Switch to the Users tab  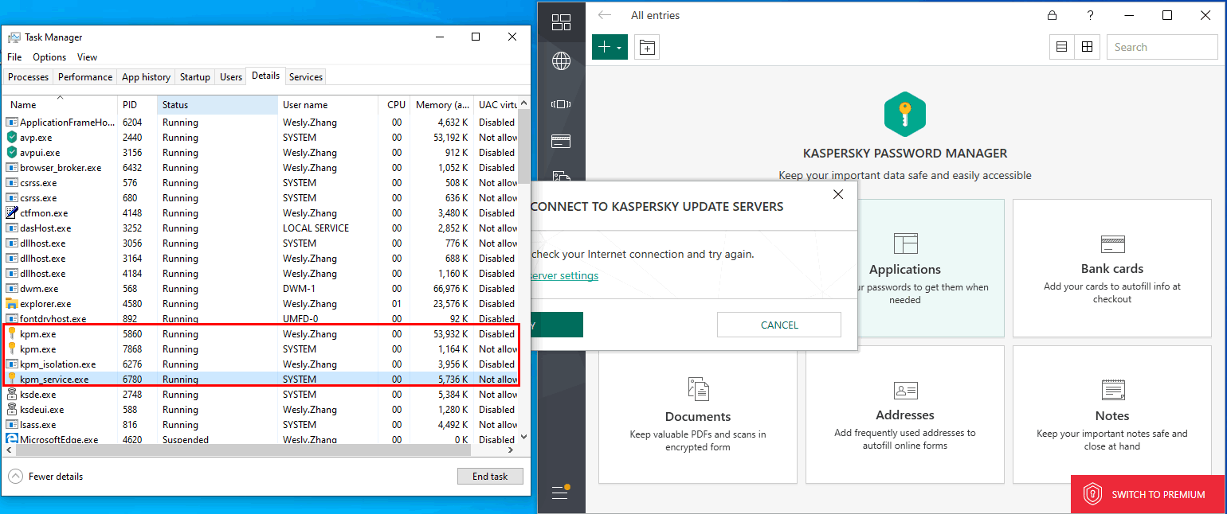coord(231,77)
